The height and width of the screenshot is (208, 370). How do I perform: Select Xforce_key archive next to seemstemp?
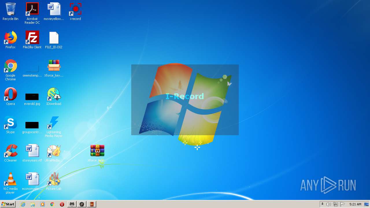54,68
